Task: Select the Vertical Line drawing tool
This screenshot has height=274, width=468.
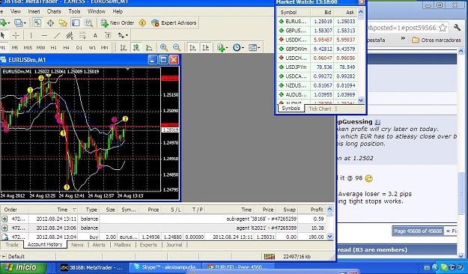Action: 31,35
